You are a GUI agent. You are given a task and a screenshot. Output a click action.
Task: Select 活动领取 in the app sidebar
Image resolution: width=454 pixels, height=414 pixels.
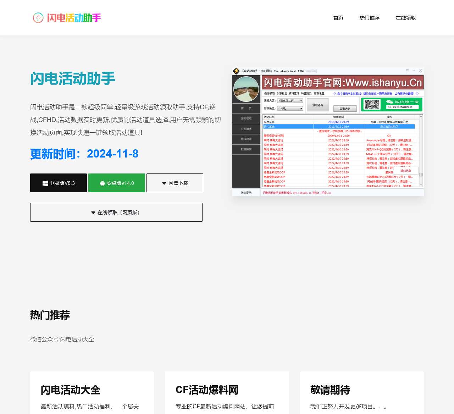click(246, 119)
